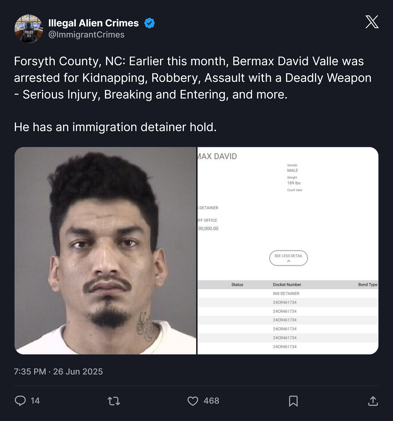This screenshot has width=393, height=421.
Task: Click the Status column header
Action: pos(237,285)
